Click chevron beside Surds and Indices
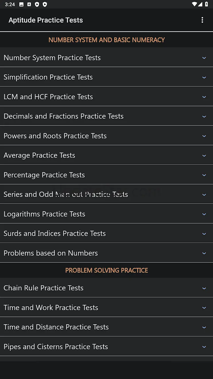The width and height of the screenshot is (213, 379). (204, 234)
